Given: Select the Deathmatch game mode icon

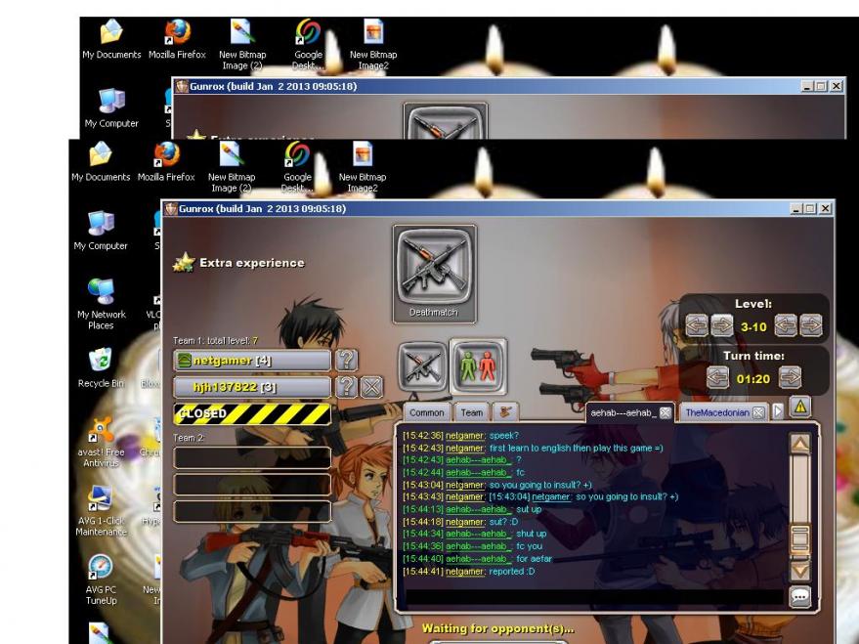Looking at the screenshot, I should [x=433, y=269].
